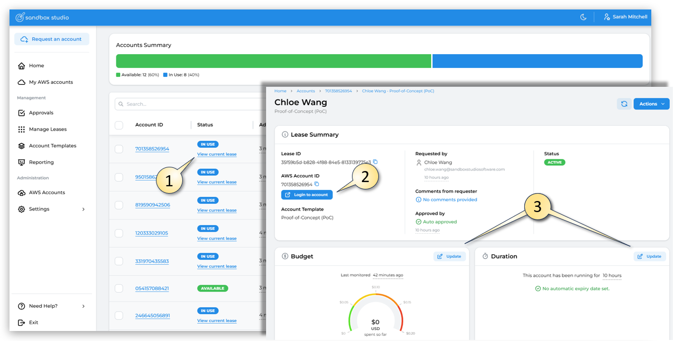Click the refresh icon beside Actions

624,104
